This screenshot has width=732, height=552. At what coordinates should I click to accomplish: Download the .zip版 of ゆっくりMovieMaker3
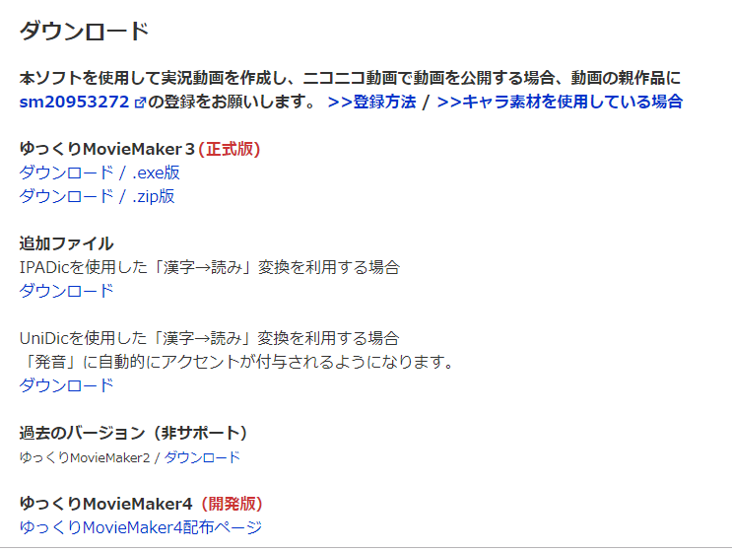(x=98, y=196)
